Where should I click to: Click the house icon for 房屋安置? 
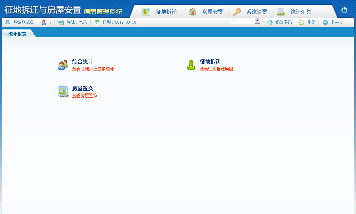click(x=193, y=11)
